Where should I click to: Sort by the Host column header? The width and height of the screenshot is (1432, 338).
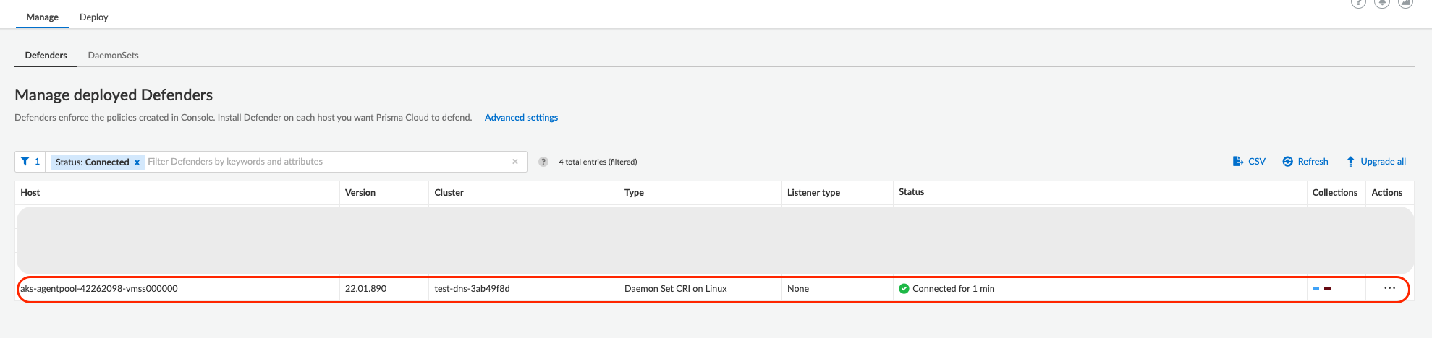click(x=30, y=193)
